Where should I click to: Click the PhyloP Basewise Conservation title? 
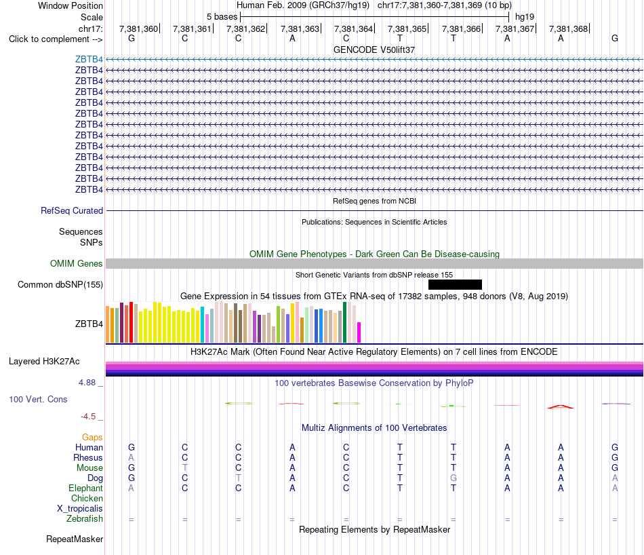tap(374, 383)
